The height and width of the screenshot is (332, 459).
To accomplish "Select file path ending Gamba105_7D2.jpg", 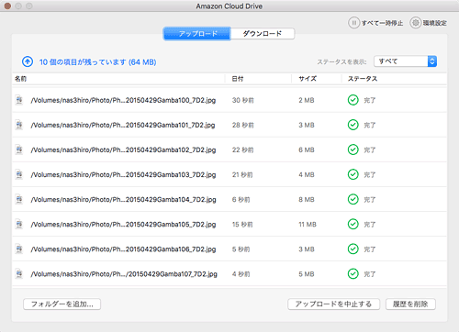I will point(123,225).
